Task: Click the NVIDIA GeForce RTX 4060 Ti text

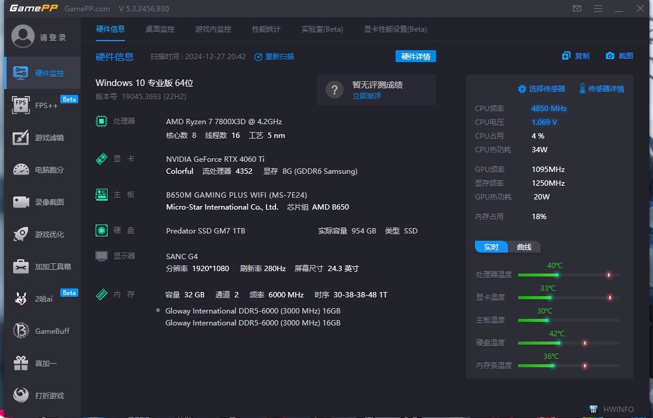Action: [x=215, y=159]
